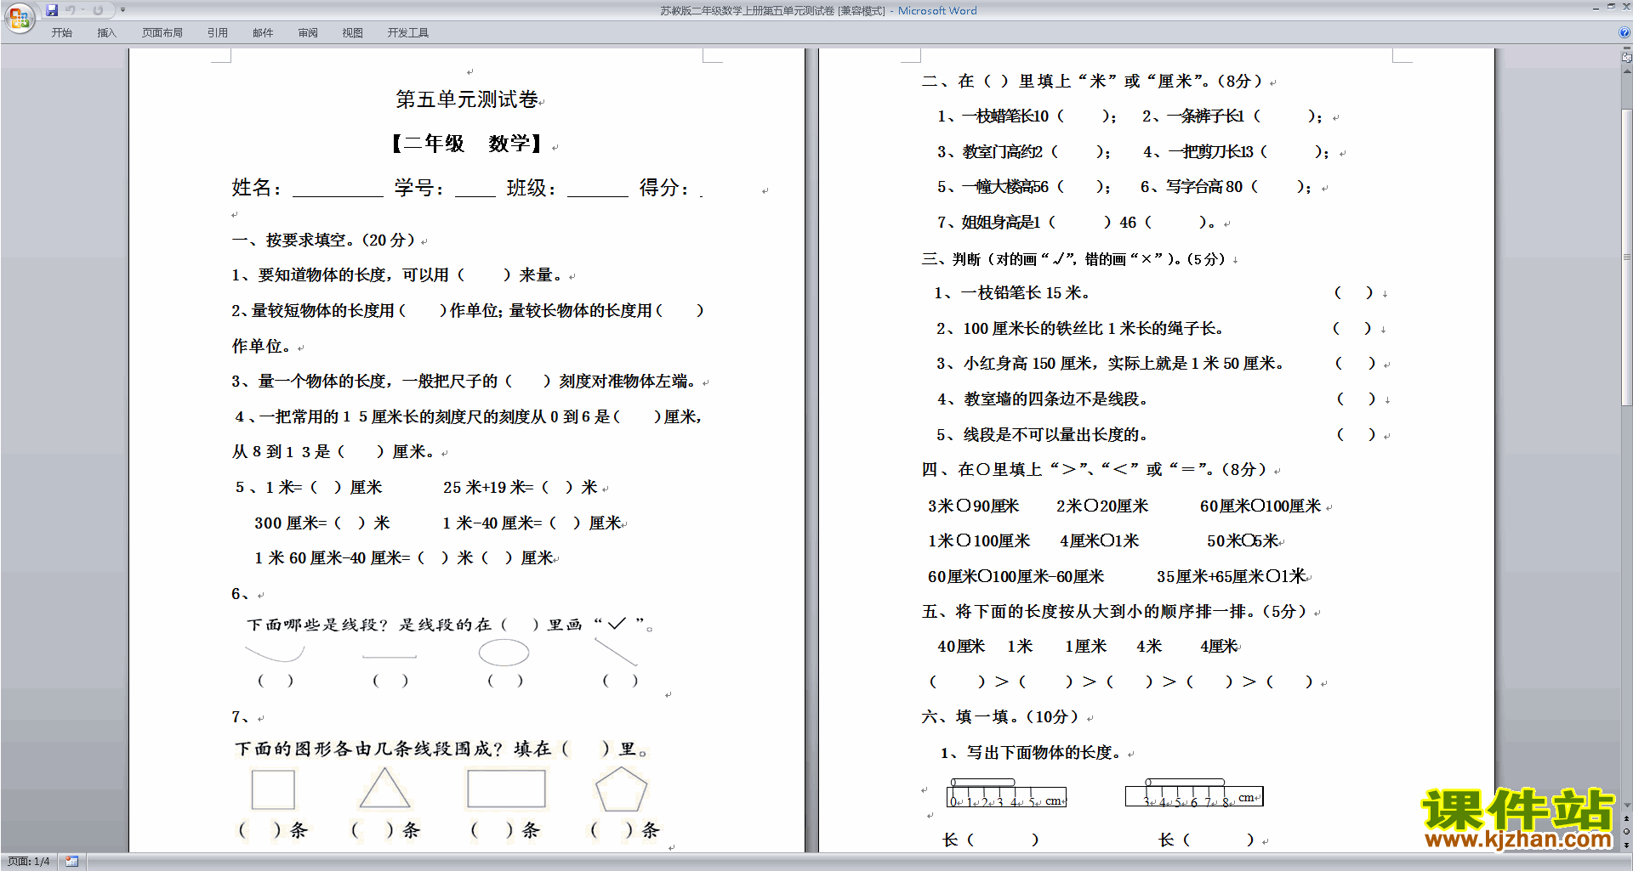
Task: Click the document split handle above the ruler button
Action: point(1627,48)
